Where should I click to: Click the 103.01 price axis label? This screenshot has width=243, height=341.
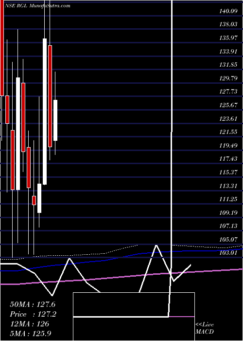tap(228, 253)
